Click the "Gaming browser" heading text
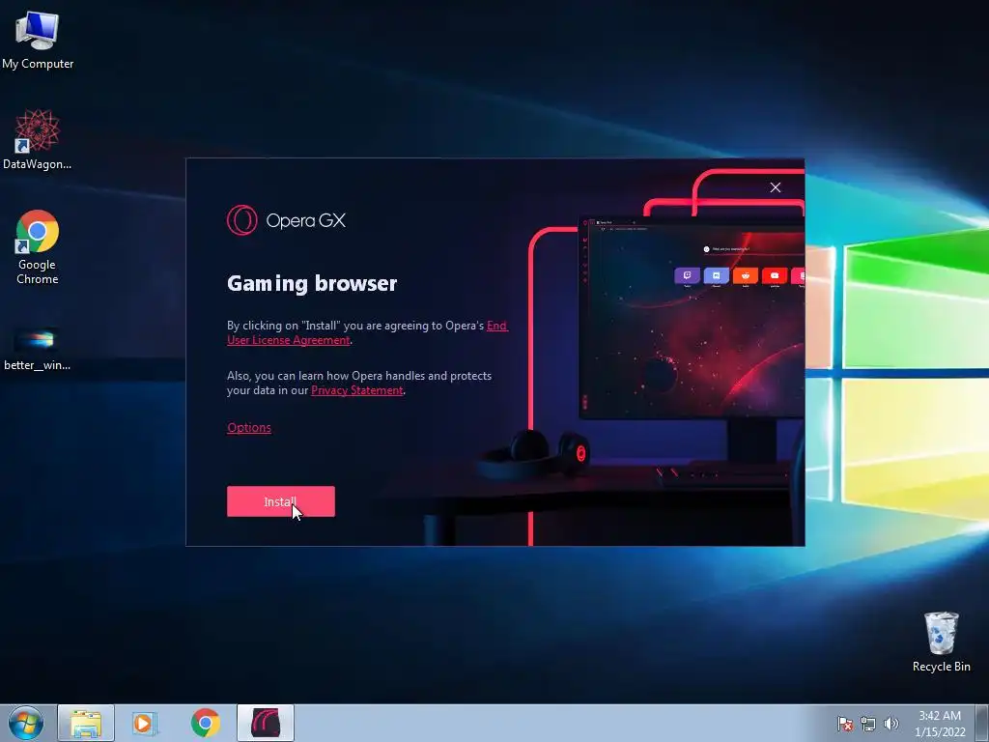 [312, 284]
